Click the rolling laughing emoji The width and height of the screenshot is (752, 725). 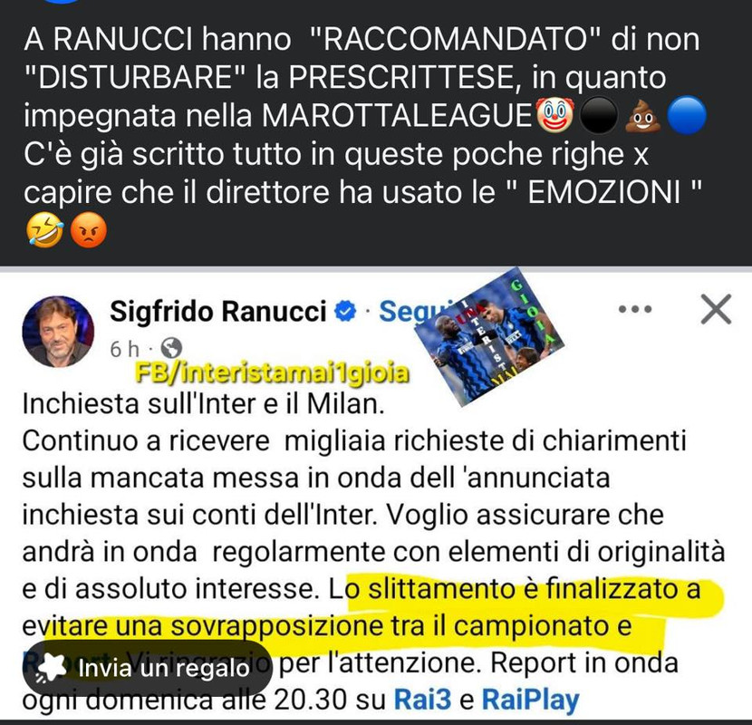(x=44, y=231)
